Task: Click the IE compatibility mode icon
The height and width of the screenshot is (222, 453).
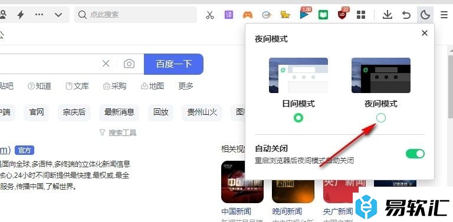Action: tap(267, 15)
